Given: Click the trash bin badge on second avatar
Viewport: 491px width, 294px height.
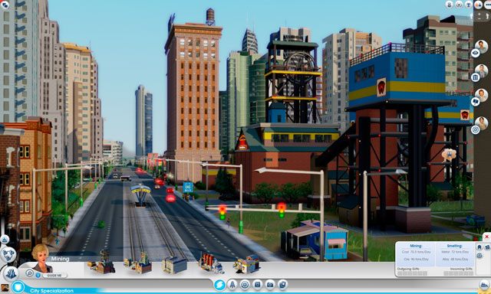Looking at the screenshot, I should (x=476, y=77).
